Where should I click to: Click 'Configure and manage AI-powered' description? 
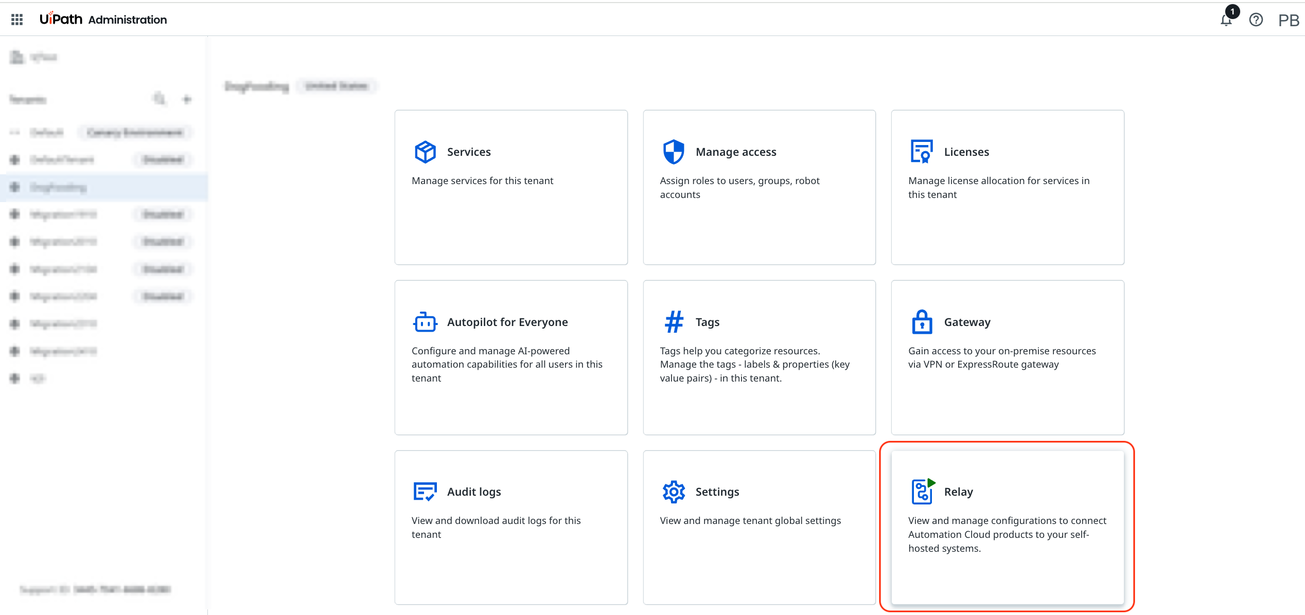507,364
